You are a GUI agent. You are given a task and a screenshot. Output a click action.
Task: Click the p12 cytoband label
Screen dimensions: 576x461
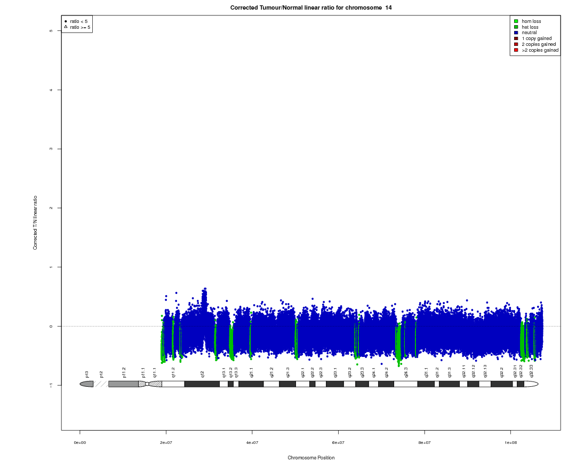(101, 375)
